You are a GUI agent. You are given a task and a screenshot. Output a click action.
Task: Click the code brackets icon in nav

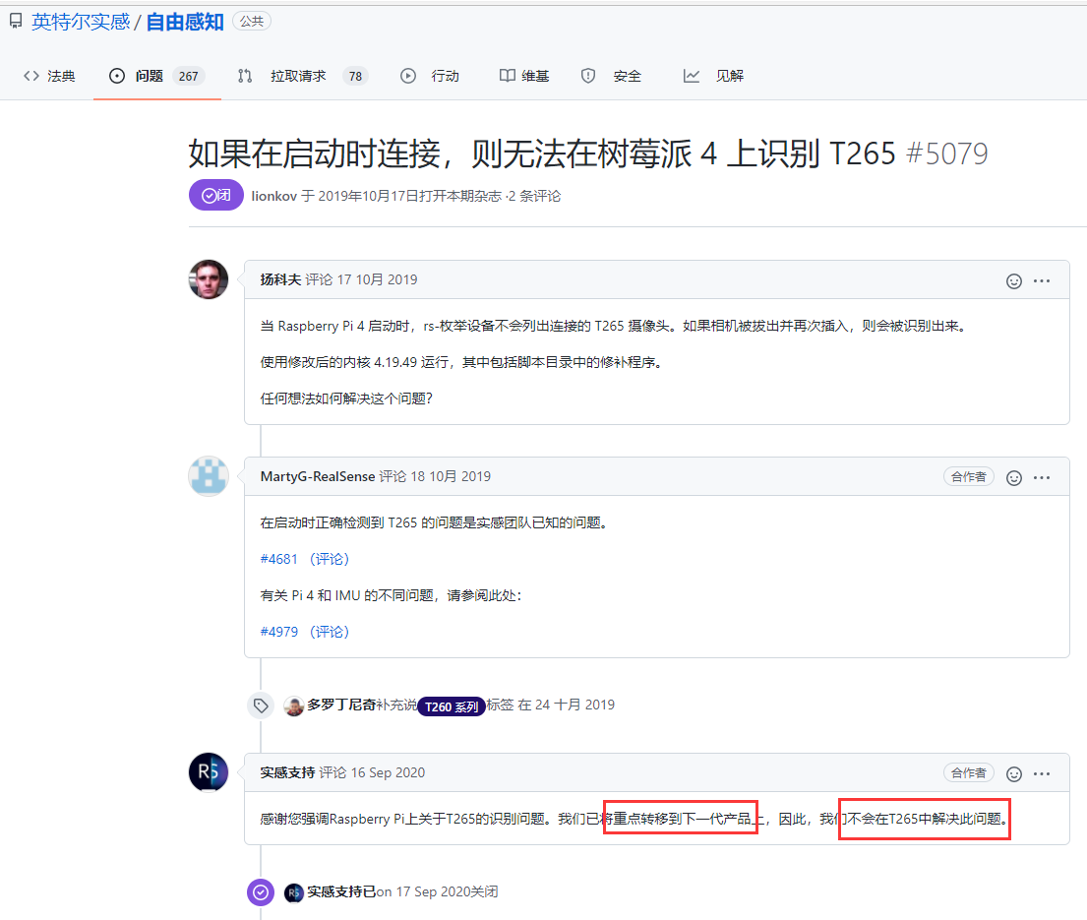point(31,76)
